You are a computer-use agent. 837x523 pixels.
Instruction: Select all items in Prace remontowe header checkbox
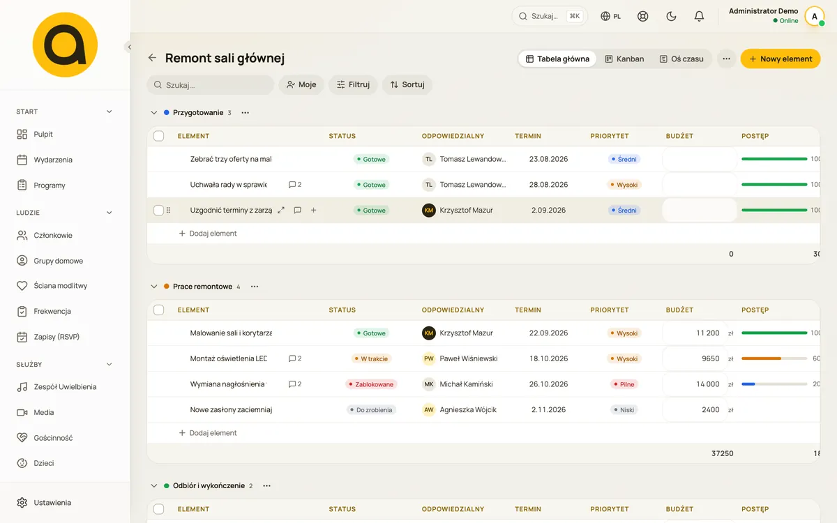[x=158, y=310]
